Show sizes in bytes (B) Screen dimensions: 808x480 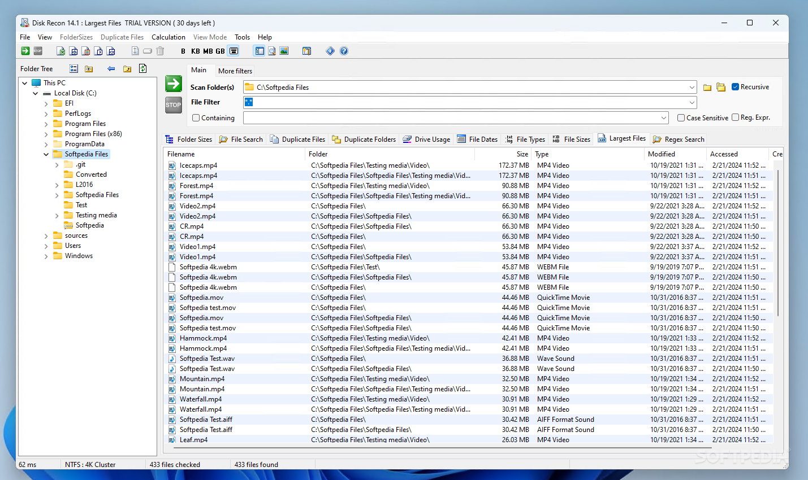[183, 51]
